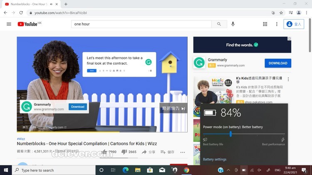Click the YouTube search field
The height and width of the screenshot is (175, 312).
tap(141, 24)
